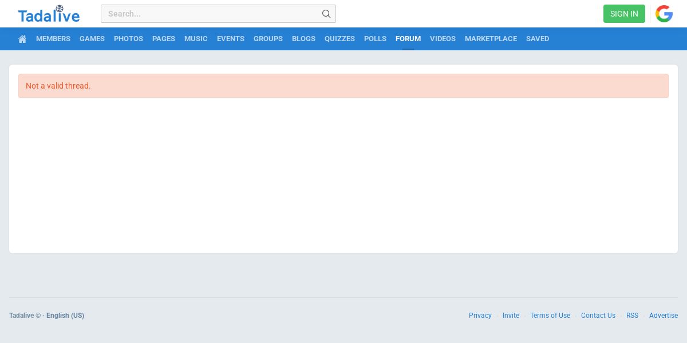Change language via English (US)

pos(65,316)
